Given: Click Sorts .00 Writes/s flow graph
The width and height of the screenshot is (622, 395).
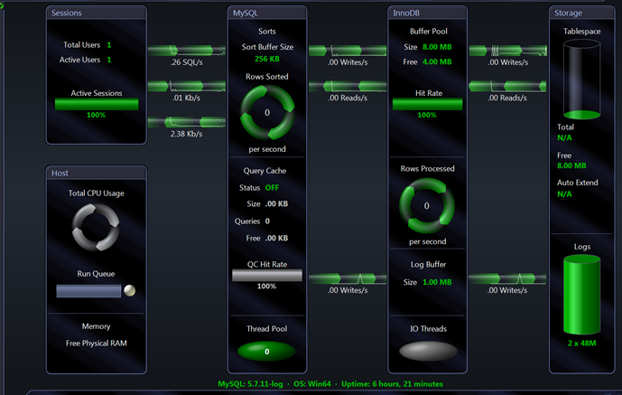Looking at the screenshot, I should click(348, 51).
